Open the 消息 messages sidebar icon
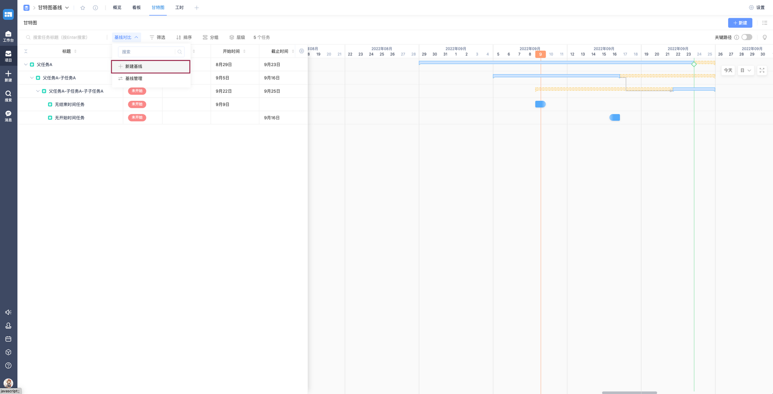The width and height of the screenshot is (773, 394). coord(8,116)
